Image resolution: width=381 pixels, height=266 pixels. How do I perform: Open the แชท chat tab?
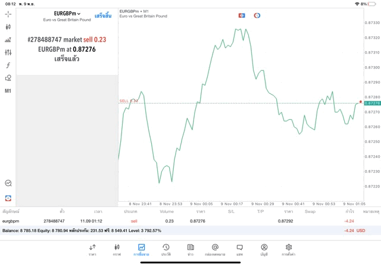(x=239, y=250)
